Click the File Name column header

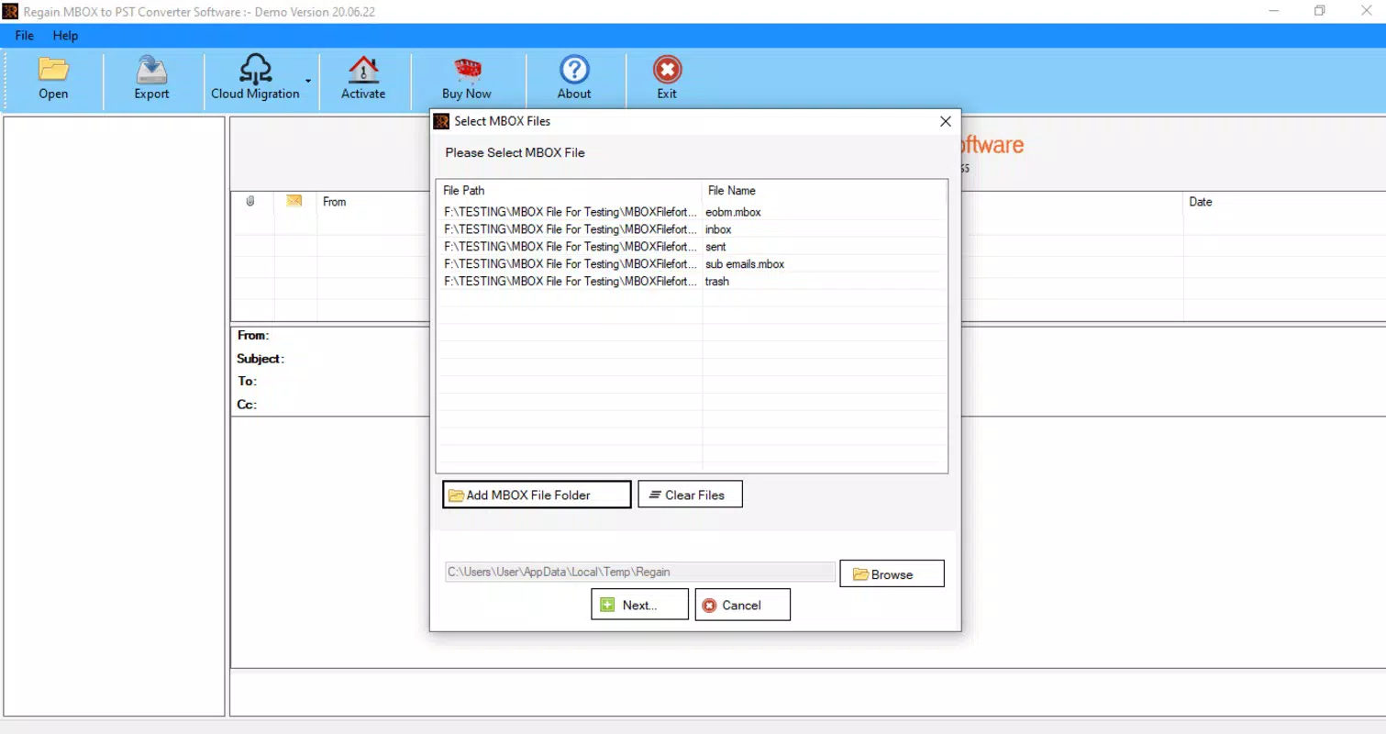[824, 191]
